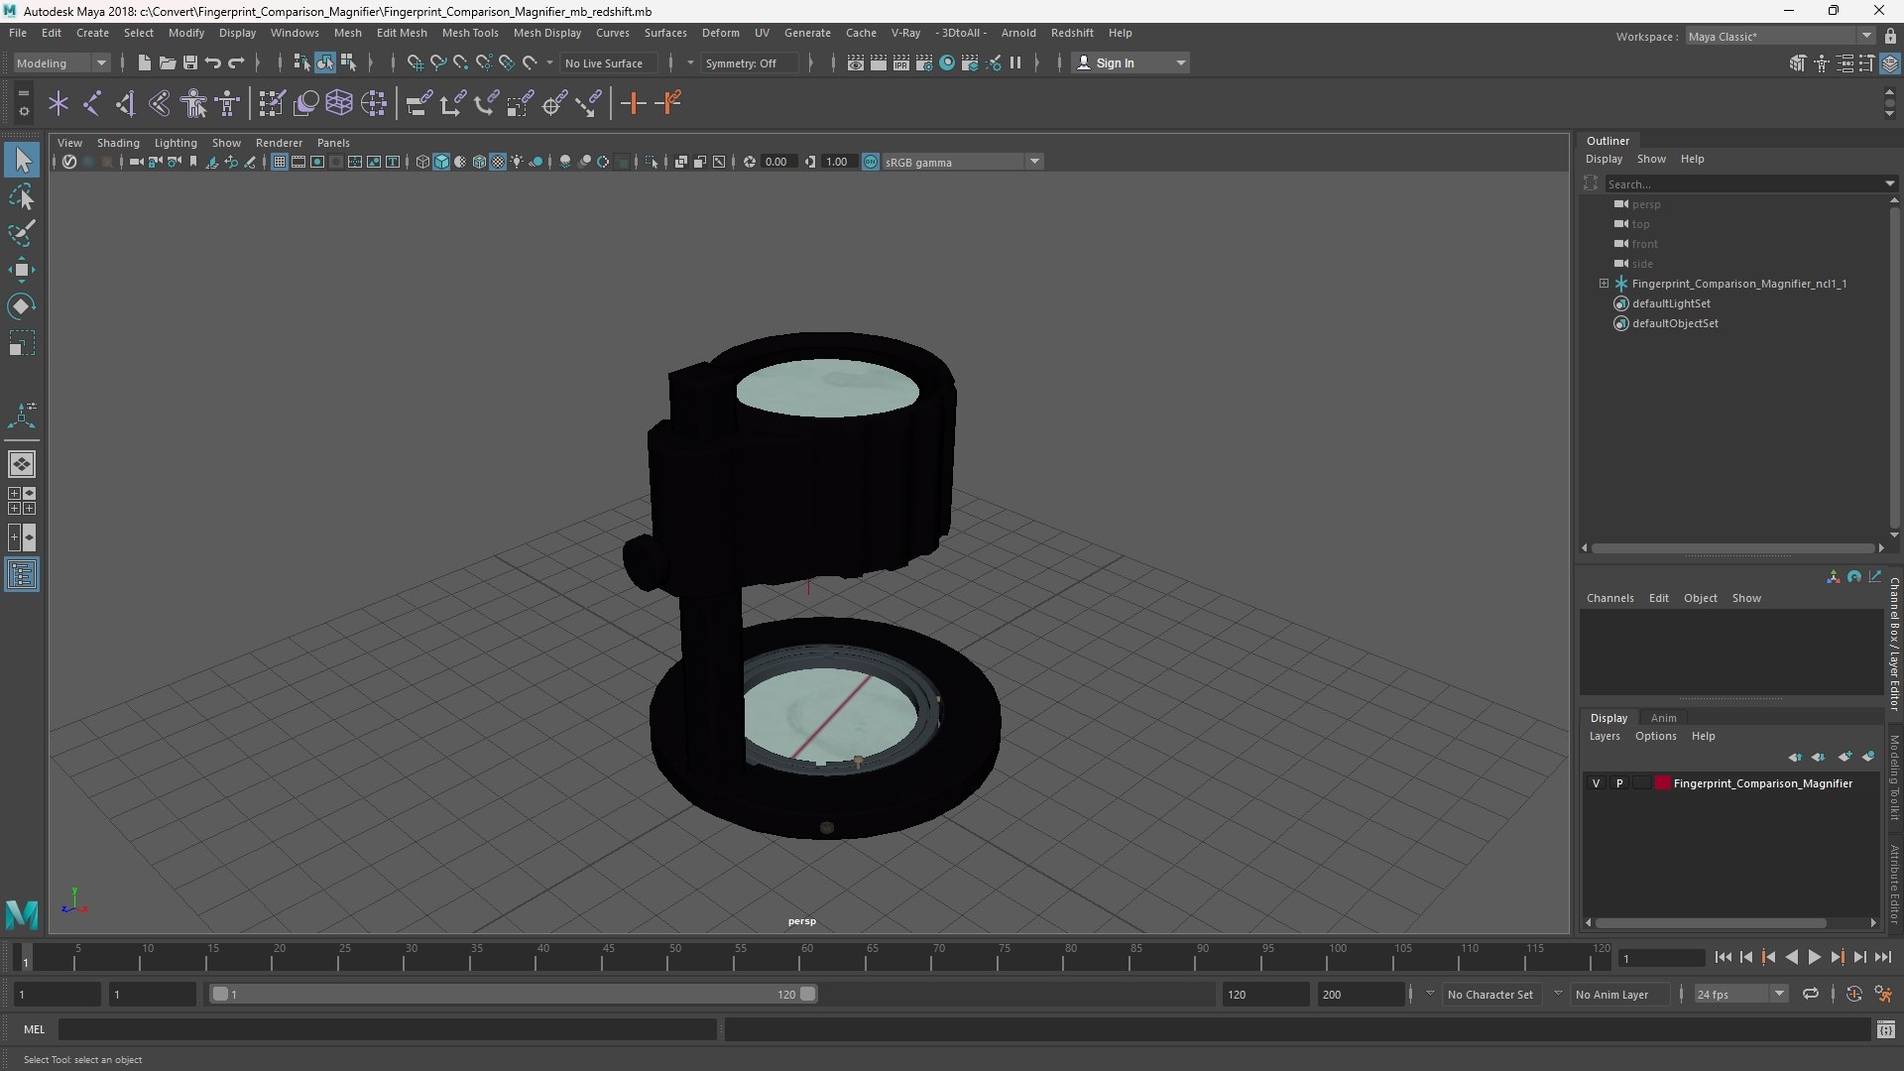Screen dimensions: 1904x1071
Task: Click red layer color swatch
Action: coord(1663,783)
